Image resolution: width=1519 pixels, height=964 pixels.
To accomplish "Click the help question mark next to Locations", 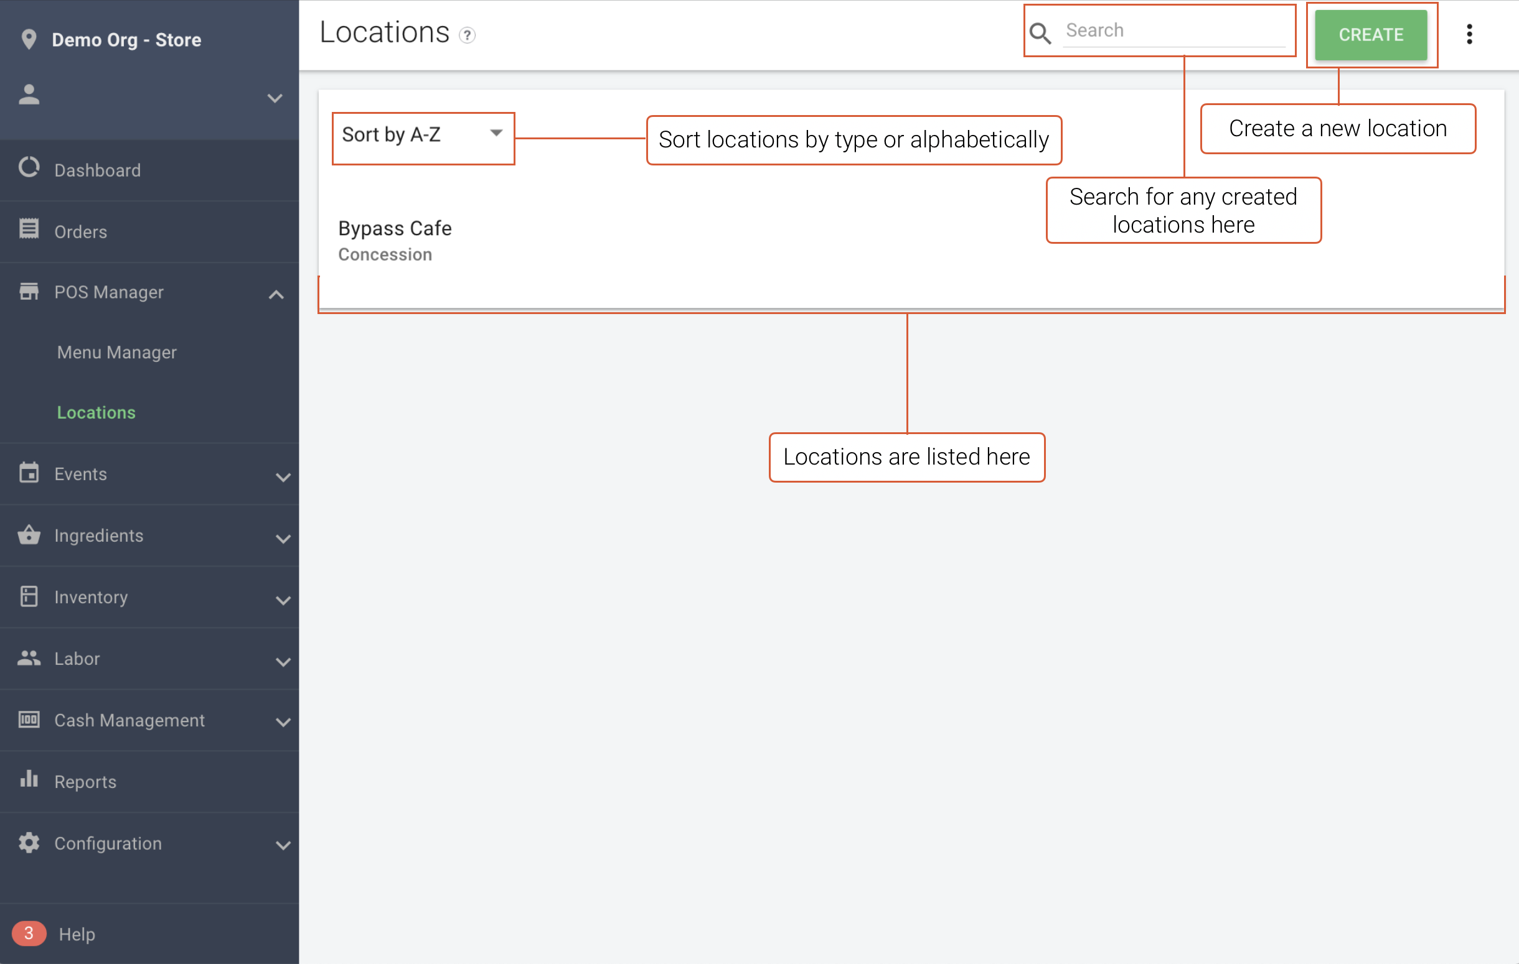I will pyautogui.click(x=467, y=35).
